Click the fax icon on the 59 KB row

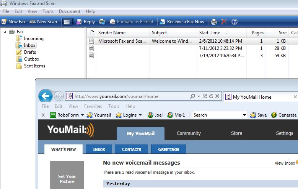[x=91, y=55]
